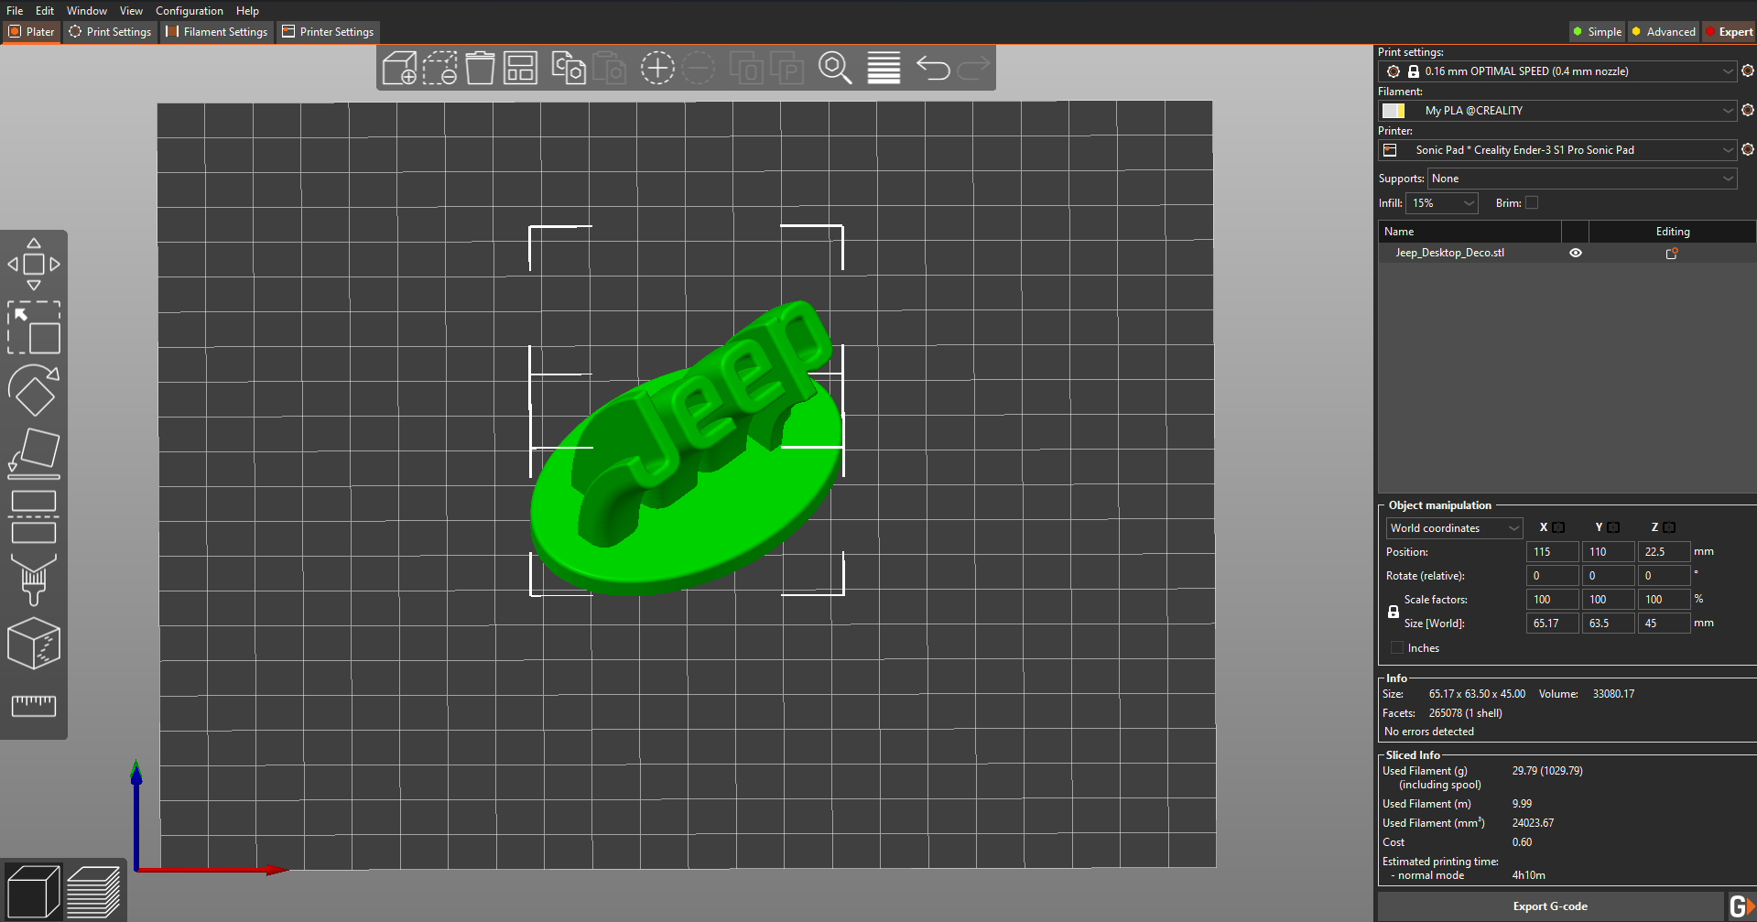Switch to 3D editor view cube

(33, 891)
